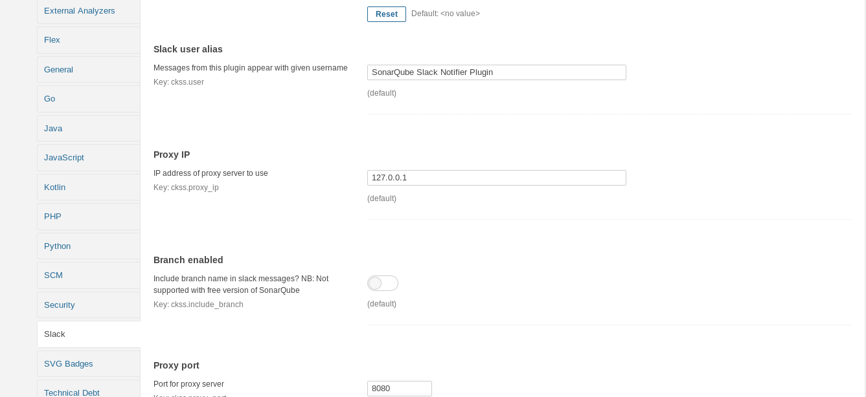Click the Proxy IP address field

497,178
